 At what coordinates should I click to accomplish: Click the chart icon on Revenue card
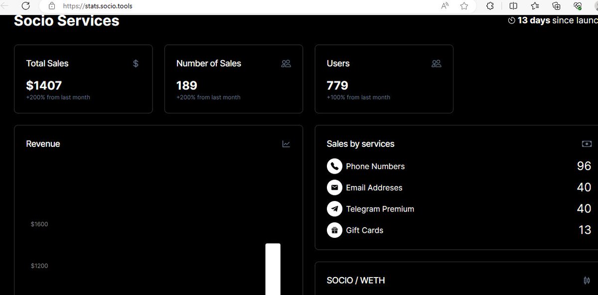[x=286, y=144]
